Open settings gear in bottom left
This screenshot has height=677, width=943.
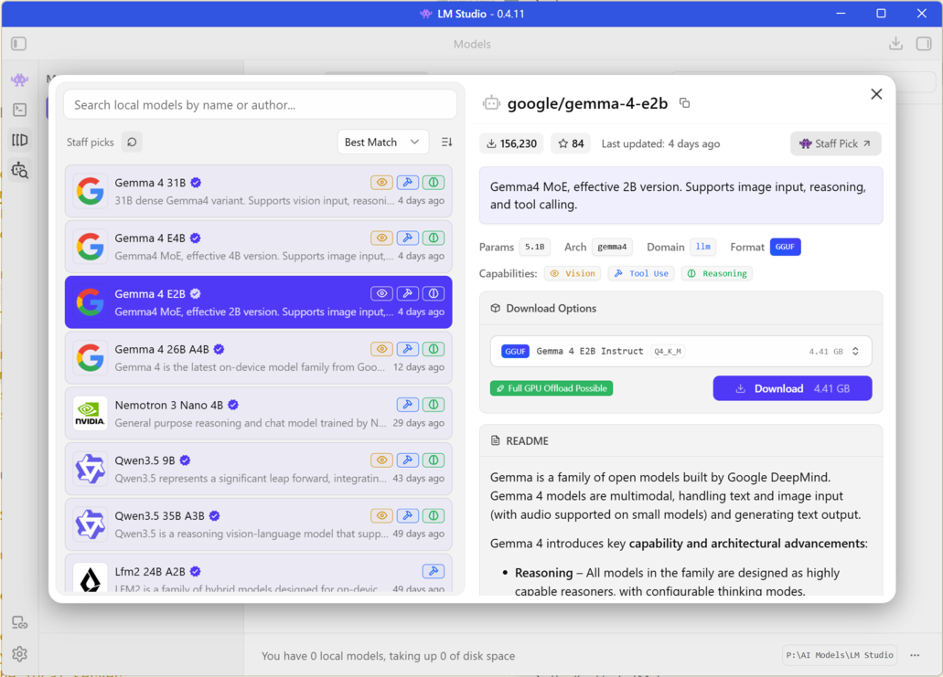tap(19, 654)
